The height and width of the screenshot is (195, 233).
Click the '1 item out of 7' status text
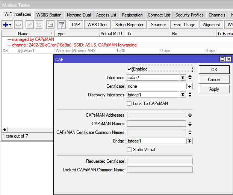pyautogui.click(x=15, y=136)
